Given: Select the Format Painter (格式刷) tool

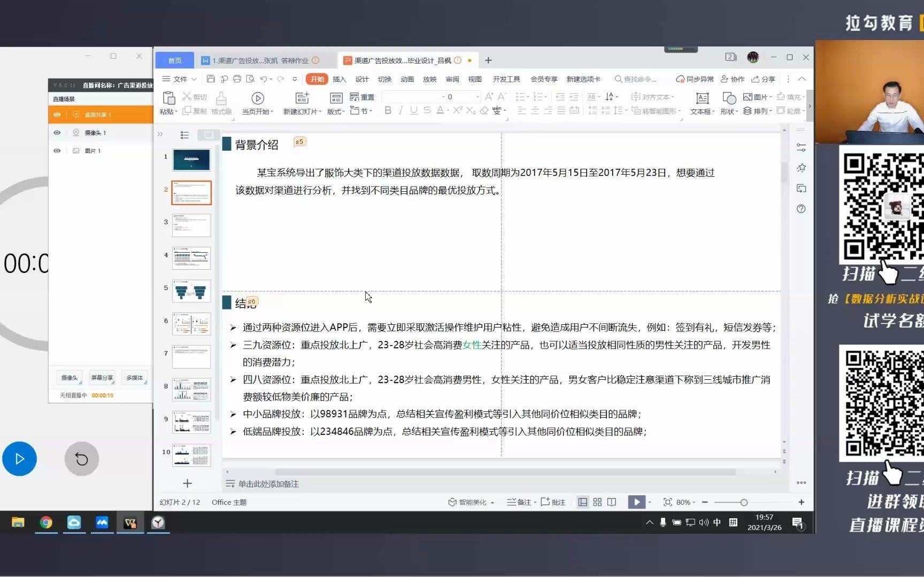Looking at the screenshot, I should pos(221,103).
